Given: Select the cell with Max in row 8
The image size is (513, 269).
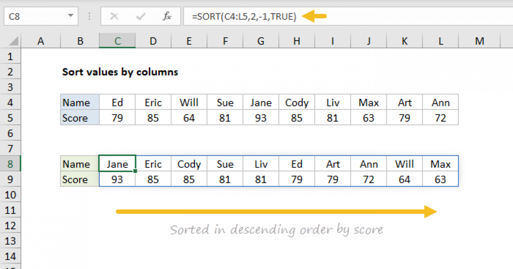Looking at the screenshot, I should point(441,164).
